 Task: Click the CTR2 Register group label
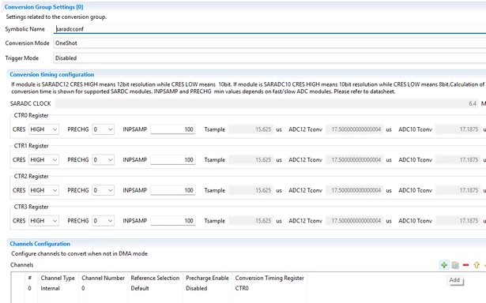tap(31, 176)
